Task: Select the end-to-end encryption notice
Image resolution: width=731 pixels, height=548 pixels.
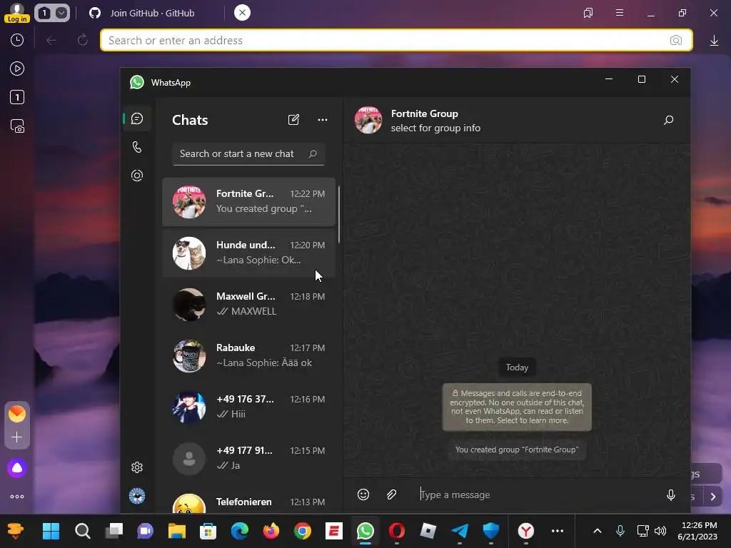Action: pyautogui.click(x=517, y=407)
